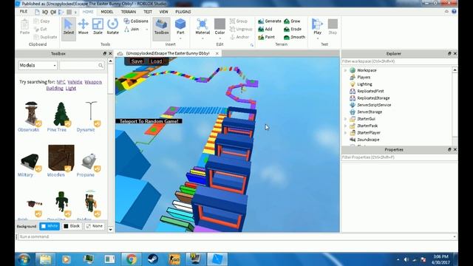The width and height of the screenshot is (473, 266).
Task: Expand the StarterGui tree node
Action: tap(345, 119)
